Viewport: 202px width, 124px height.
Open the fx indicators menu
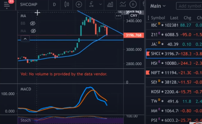91,4
